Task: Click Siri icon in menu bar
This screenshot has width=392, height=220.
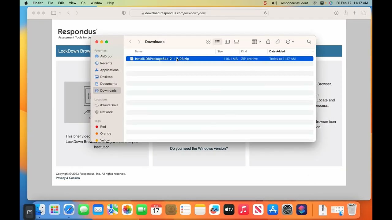Action: pyautogui.click(x=330, y=3)
